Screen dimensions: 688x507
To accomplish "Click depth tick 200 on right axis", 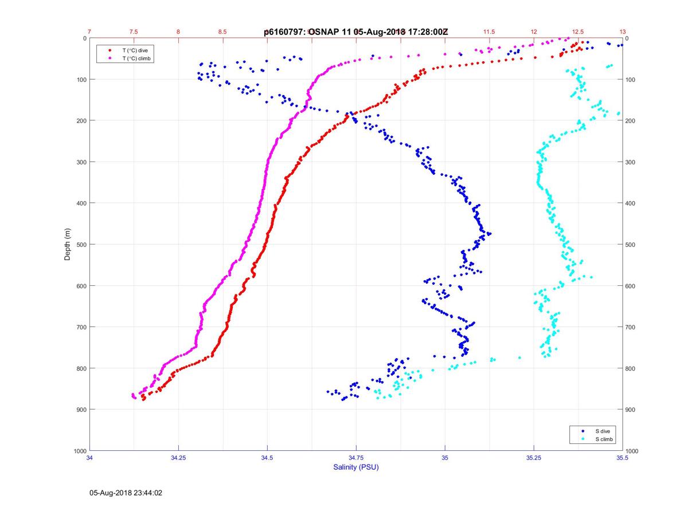I will click(631, 120).
